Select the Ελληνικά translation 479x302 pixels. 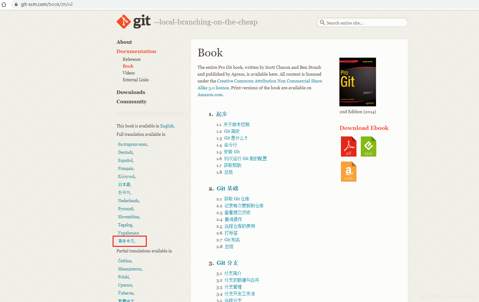click(x=127, y=176)
